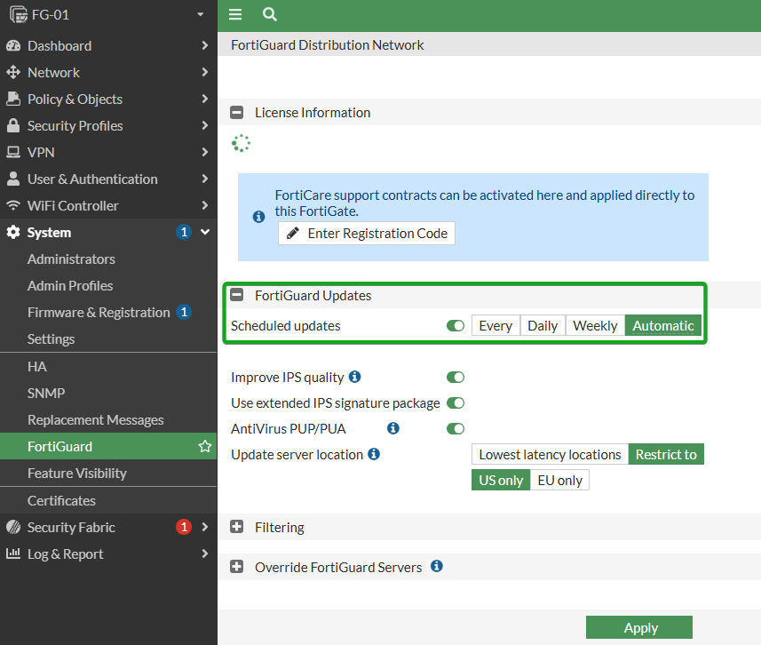Favorite FortiGuard using the star icon
Viewport: 761px width, 645px height.
pos(205,446)
